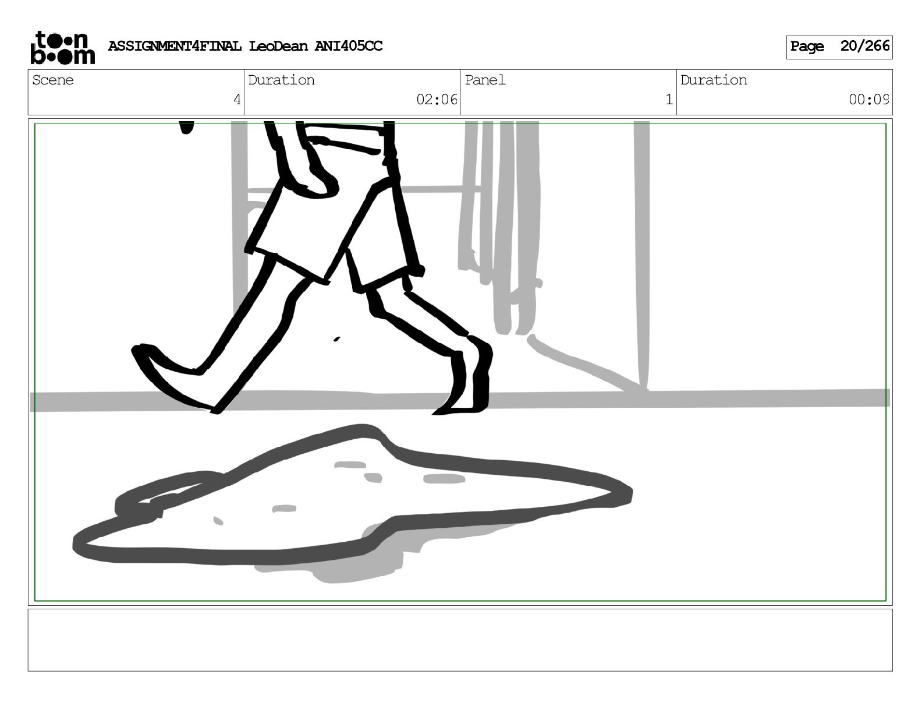The height and width of the screenshot is (713, 922).
Task: Click the Toon Boom logo
Action: tap(62, 47)
